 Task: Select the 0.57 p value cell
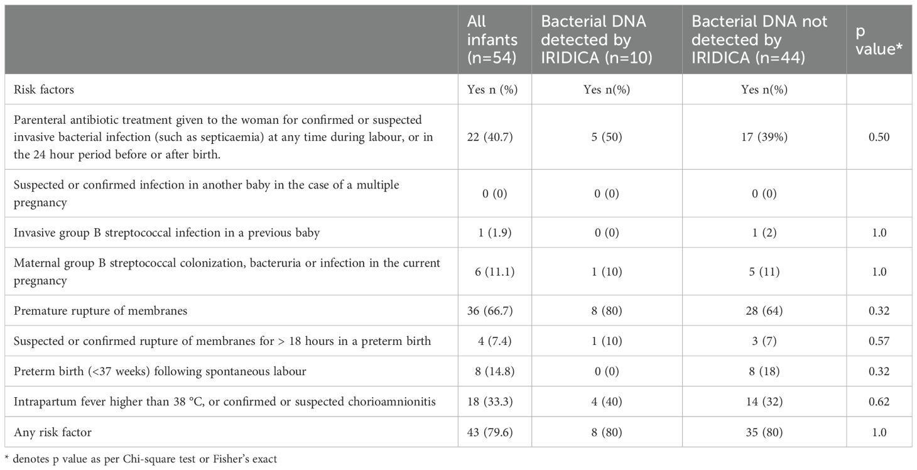click(879, 341)
